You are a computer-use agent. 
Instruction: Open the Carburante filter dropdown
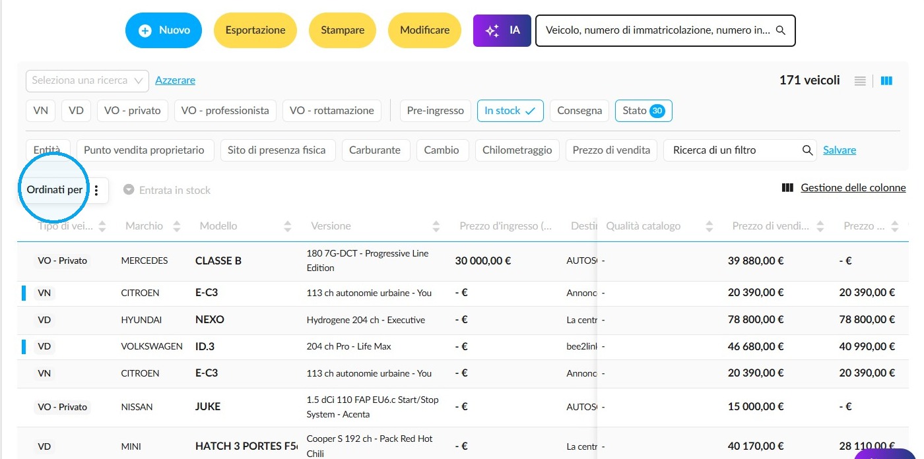375,150
